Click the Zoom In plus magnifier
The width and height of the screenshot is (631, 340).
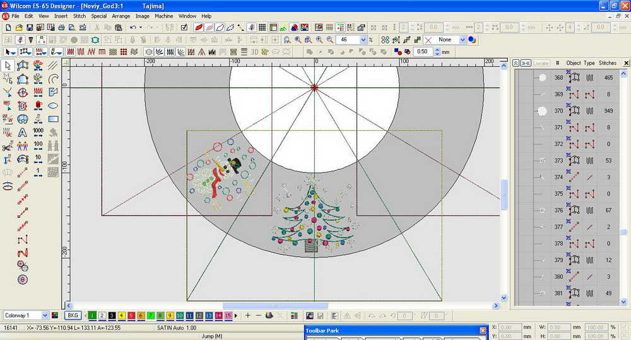[319, 40]
